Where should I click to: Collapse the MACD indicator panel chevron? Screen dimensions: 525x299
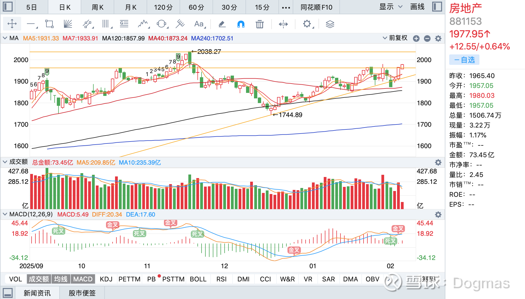(5, 214)
